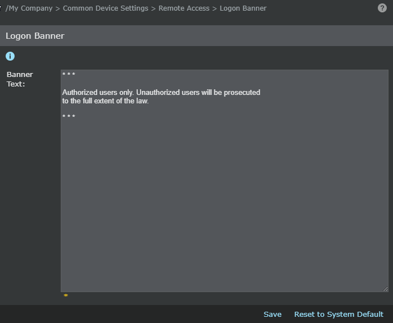Click the Save link
This screenshot has width=393, height=323.
pos(273,314)
